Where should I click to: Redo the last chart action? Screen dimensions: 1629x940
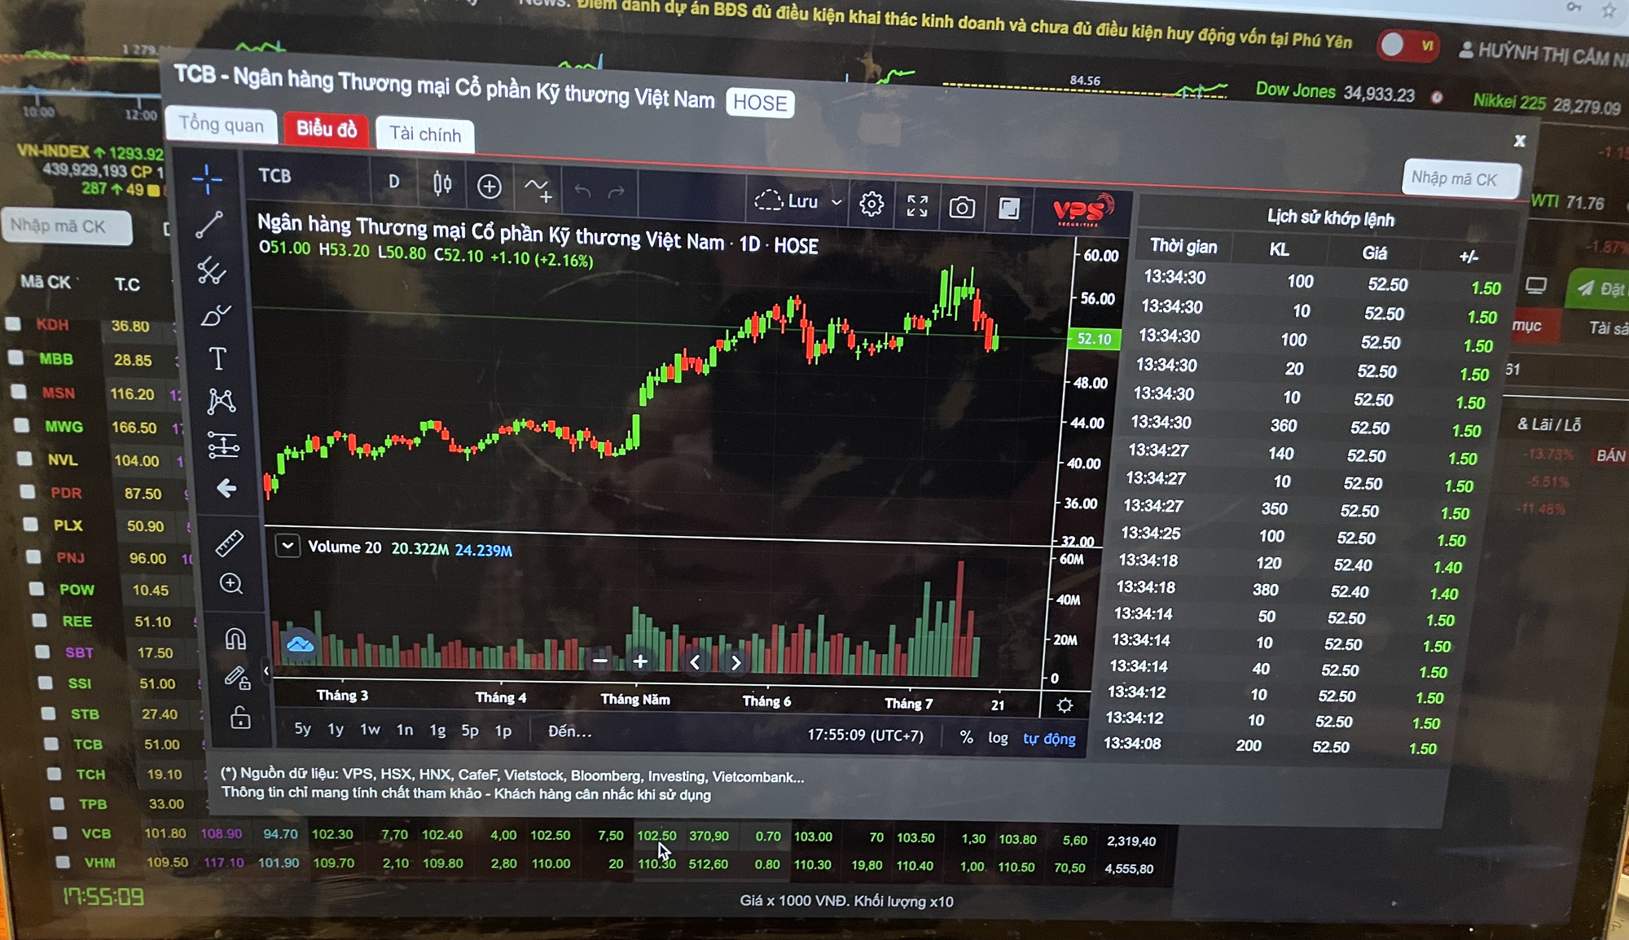pos(617,192)
